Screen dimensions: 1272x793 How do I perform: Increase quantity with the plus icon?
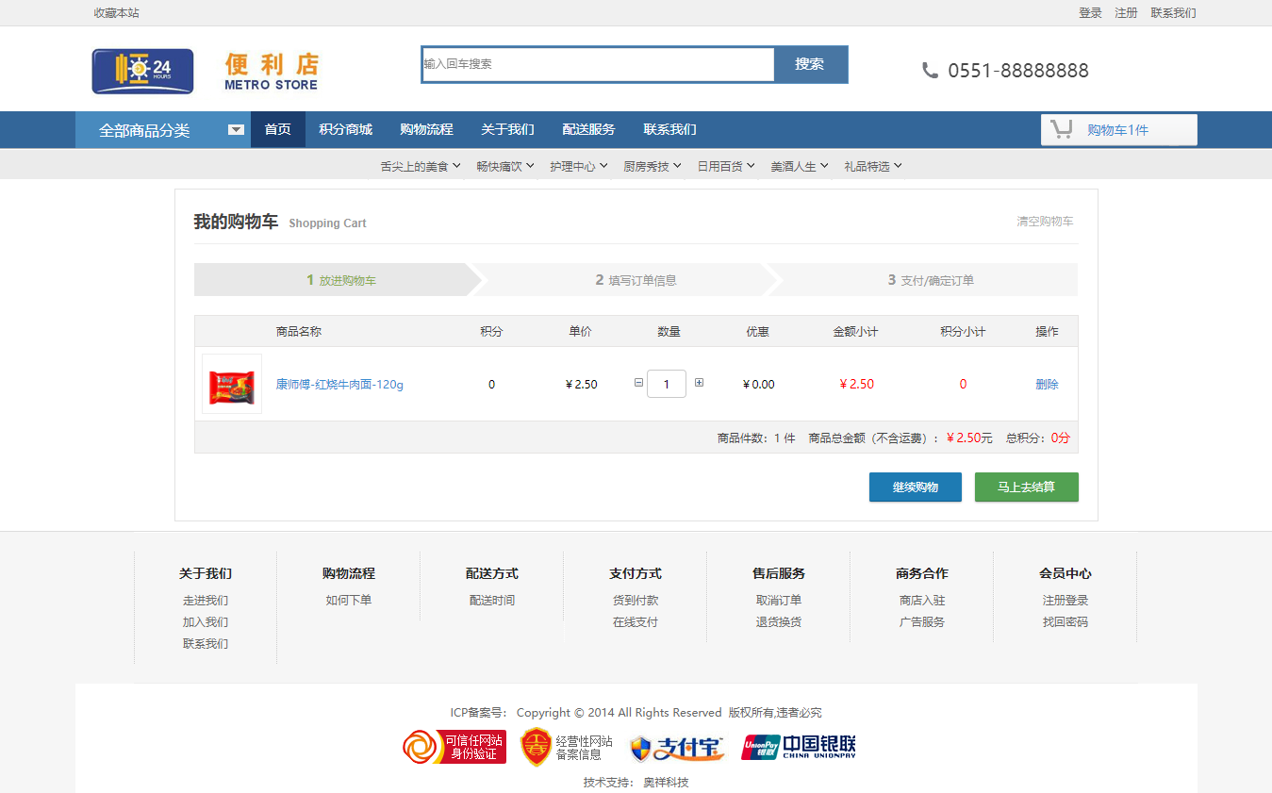pos(699,383)
